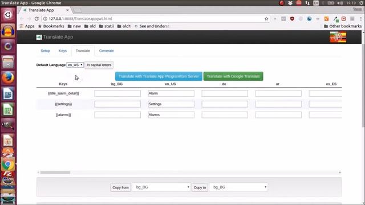This screenshot has width=365, height=205.
Task: Click the orange checkmark extension icon
Action: (326, 19)
